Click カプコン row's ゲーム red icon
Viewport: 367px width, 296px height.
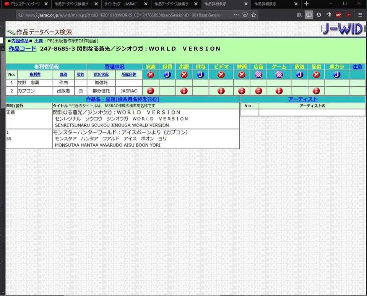[x=279, y=91]
